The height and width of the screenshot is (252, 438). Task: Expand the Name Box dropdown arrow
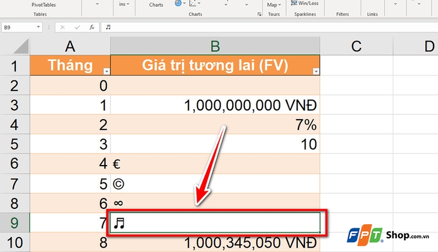click(x=38, y=27)
